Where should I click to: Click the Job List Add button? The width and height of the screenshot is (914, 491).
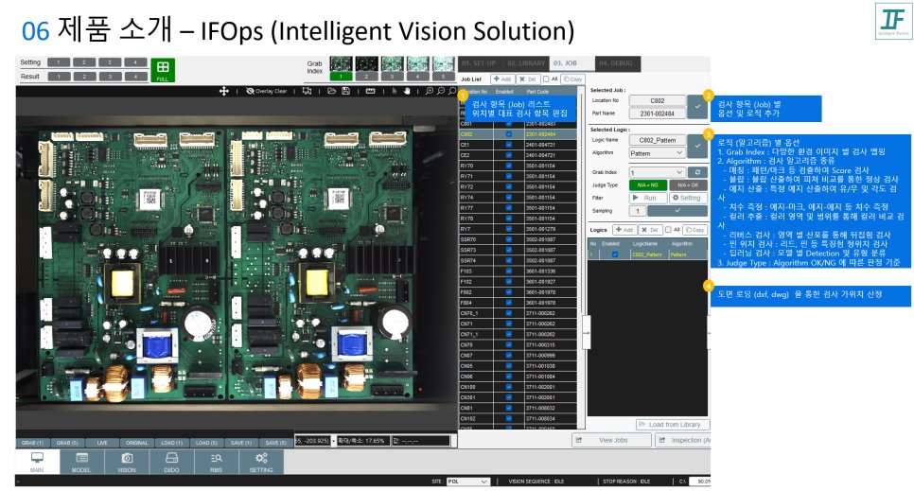(x=502, y=79)
